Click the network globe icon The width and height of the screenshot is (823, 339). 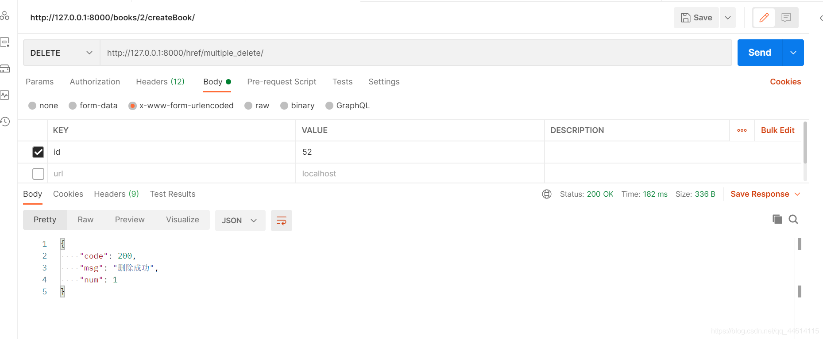(547, 194)
